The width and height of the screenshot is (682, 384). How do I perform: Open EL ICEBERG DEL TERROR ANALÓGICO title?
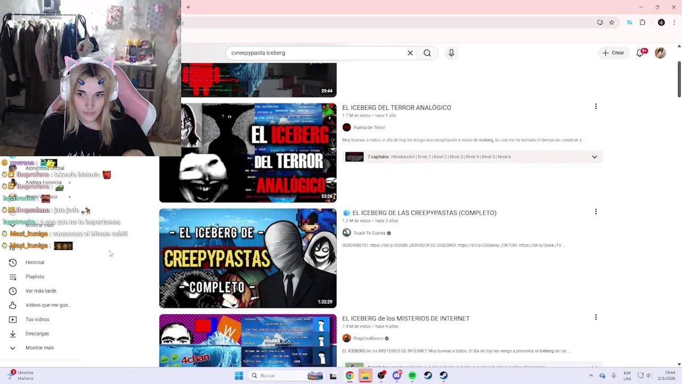click(x=396, y=108)
